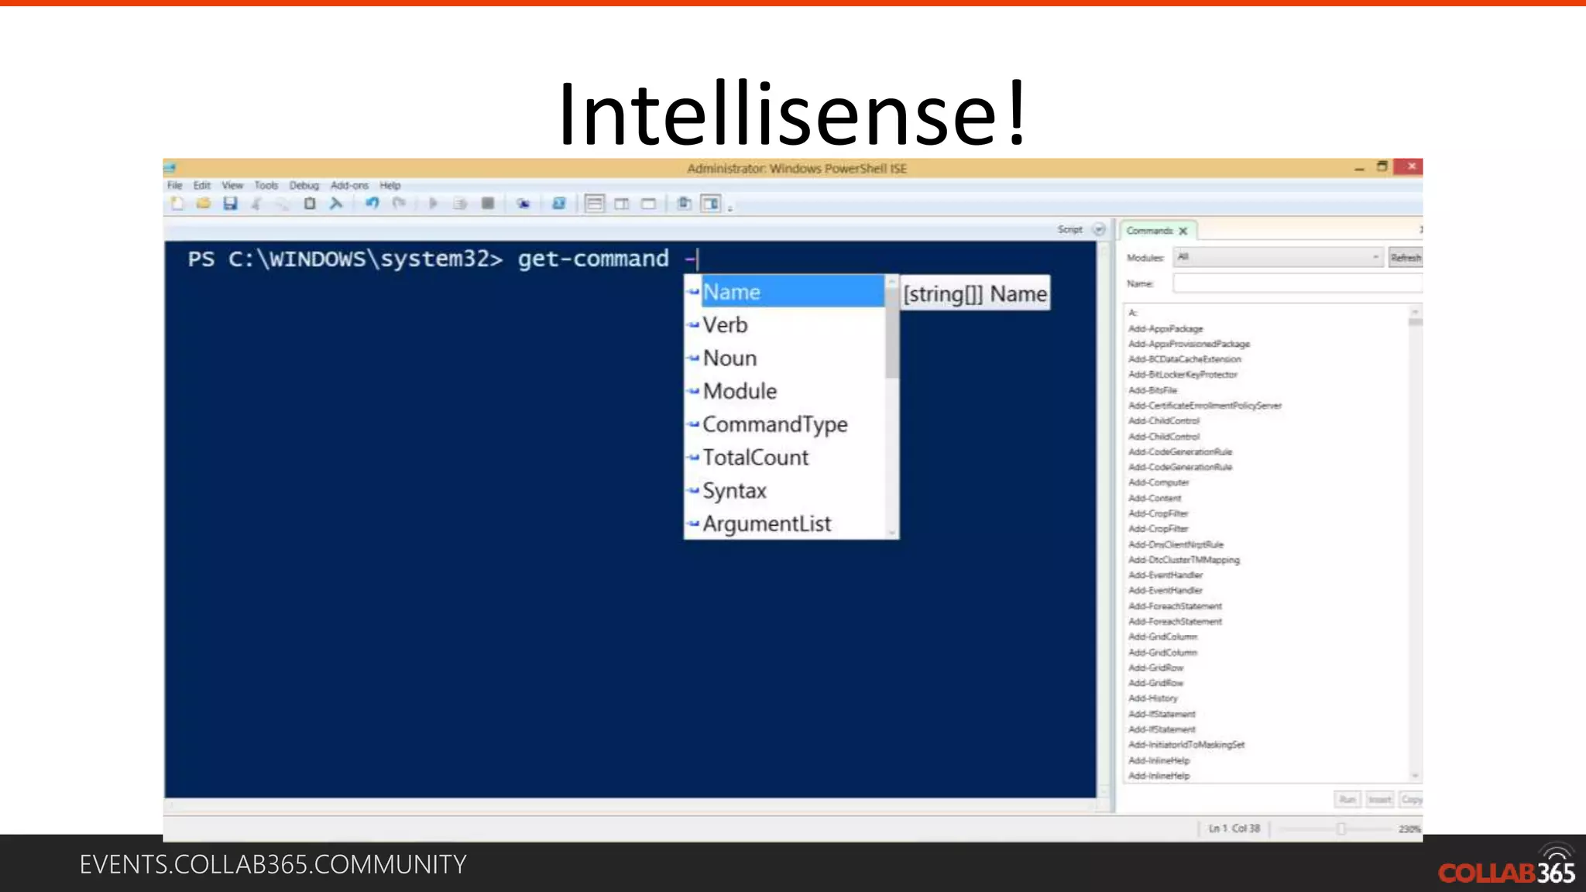Select Add-InitiatorIdToMaskingSet in the command list

(1186, 745)
